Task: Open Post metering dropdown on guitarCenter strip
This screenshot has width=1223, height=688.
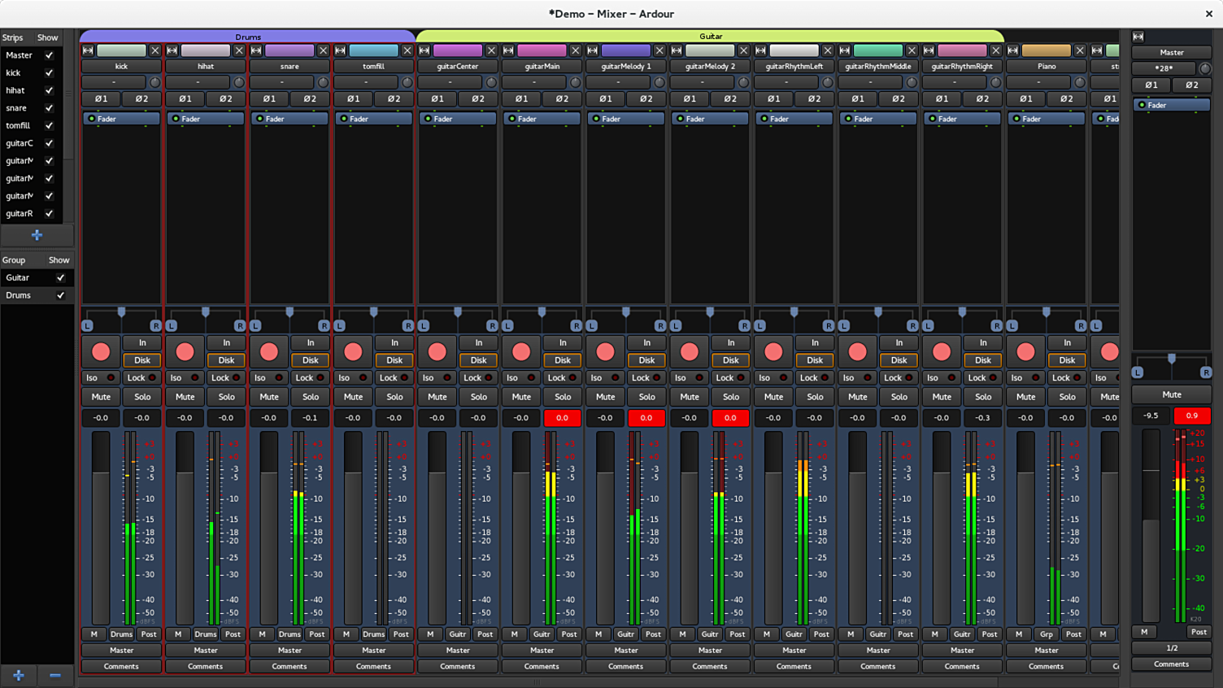Action: [485, 634]
